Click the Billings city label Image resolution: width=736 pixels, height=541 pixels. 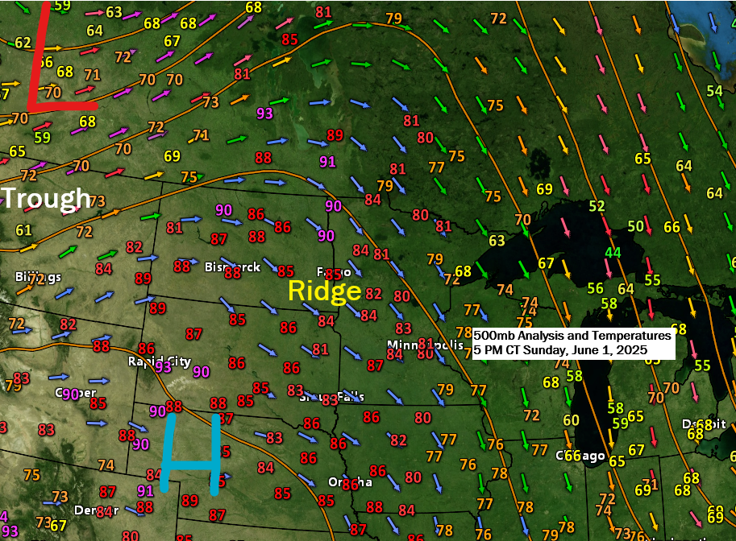(x=37, y=277)
